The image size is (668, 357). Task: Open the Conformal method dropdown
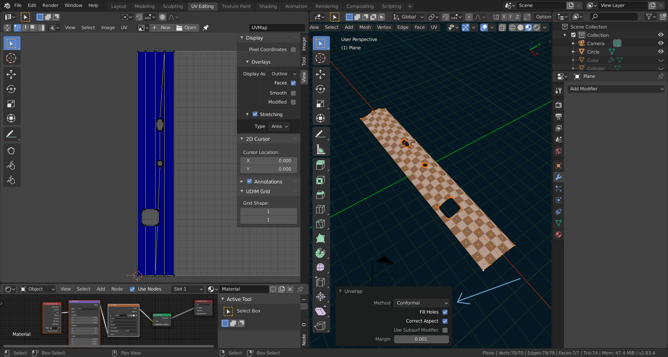click(x=421, y=303)
